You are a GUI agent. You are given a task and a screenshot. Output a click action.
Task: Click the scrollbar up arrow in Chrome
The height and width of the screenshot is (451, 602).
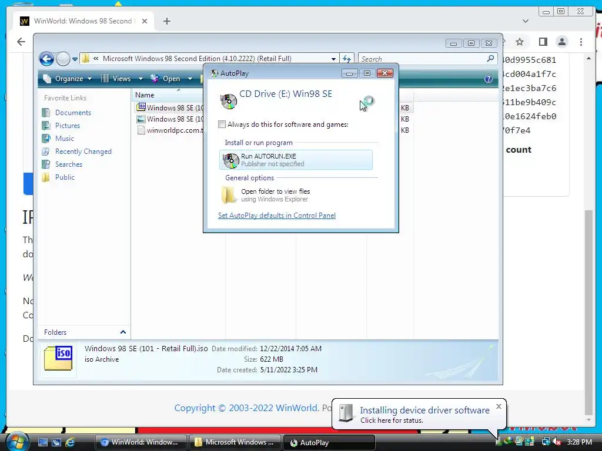(x=588, y=58)
